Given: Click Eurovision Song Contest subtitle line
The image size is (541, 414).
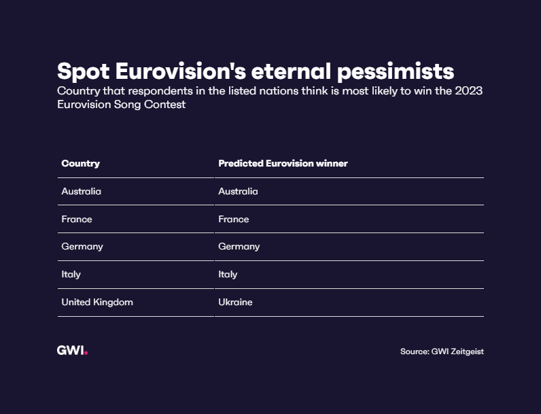Looking at the screenshot, I should pos(122,105).
